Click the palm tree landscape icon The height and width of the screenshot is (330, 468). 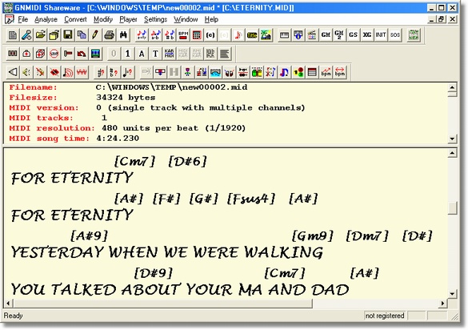[x=266, y=35]
